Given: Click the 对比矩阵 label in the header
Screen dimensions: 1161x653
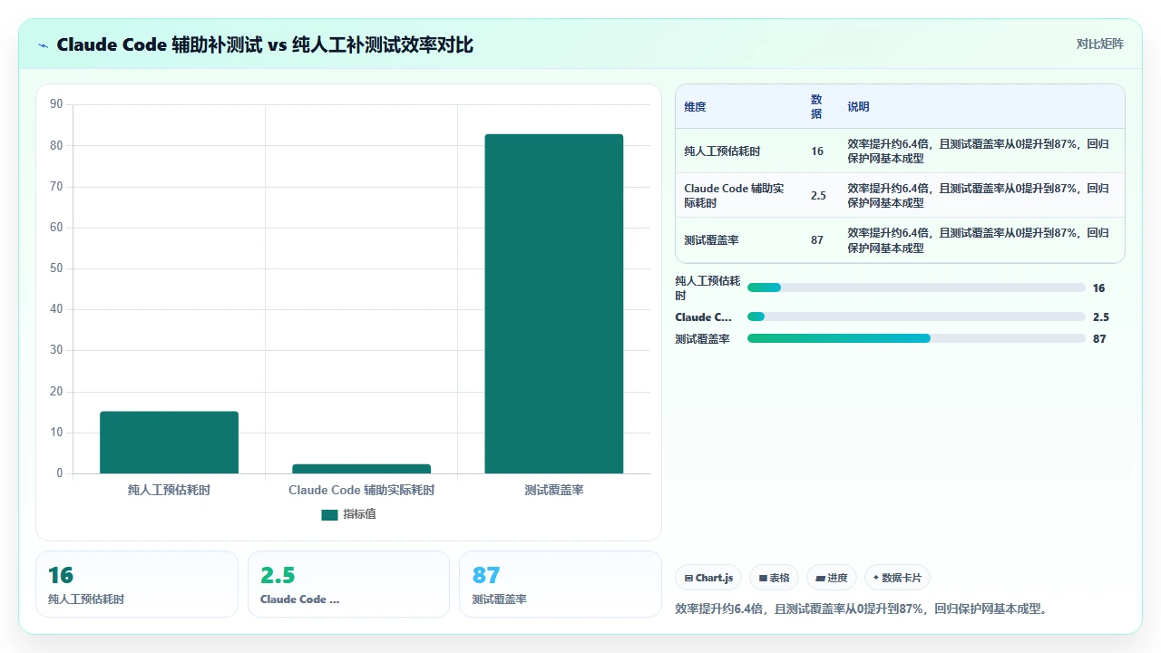Looking at the screenshot, I should click(x=1099, y=44).
